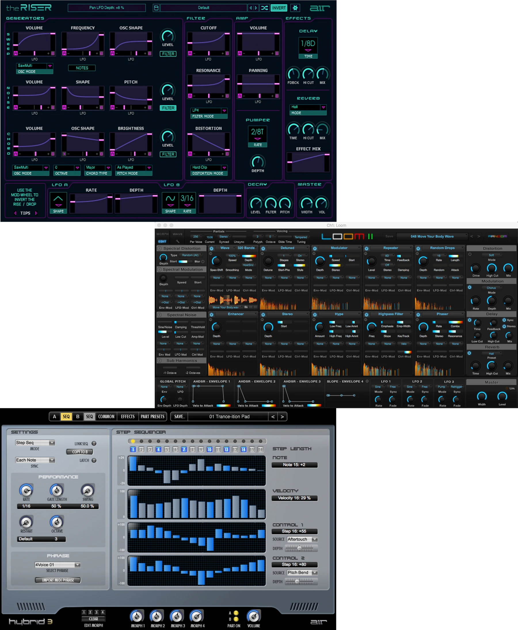
Task: Click the LFO A shape waveform icon
Action: coord(58,200)
